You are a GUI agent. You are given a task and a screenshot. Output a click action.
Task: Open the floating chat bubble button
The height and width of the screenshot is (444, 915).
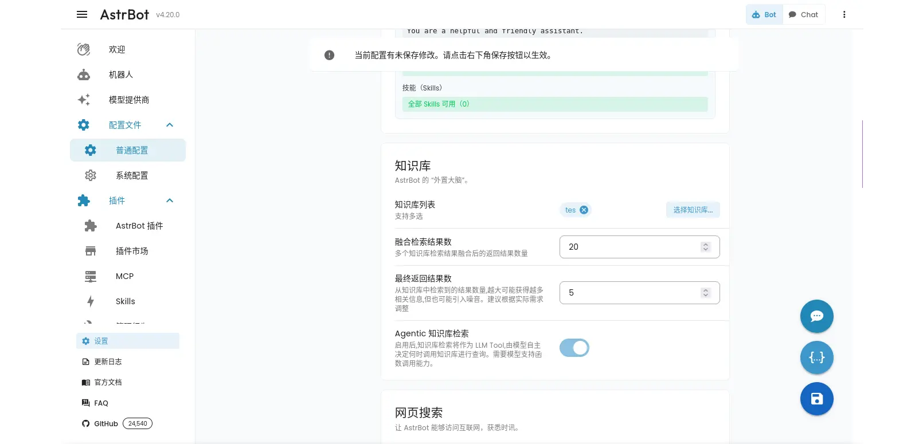(x=816, y=316)
